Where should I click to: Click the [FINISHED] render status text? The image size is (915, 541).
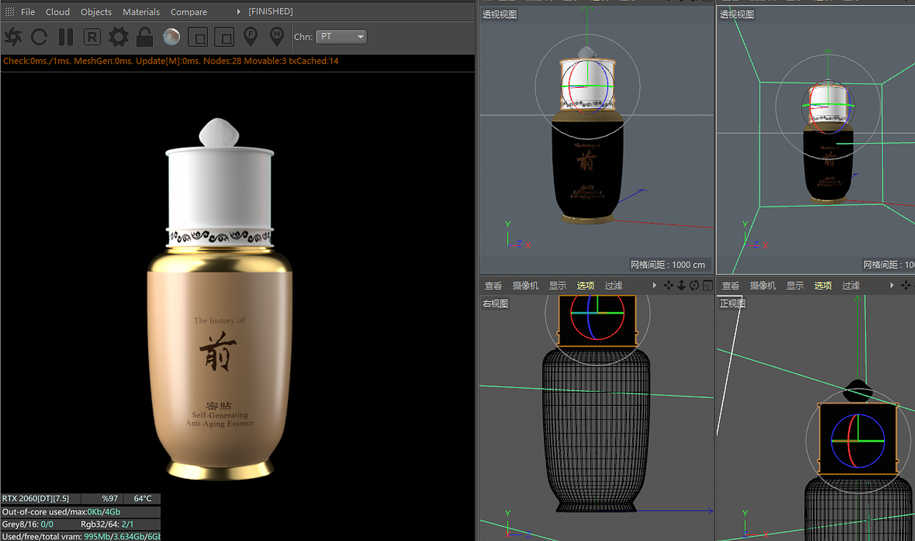pyautogui.click(x=271, y=12)
